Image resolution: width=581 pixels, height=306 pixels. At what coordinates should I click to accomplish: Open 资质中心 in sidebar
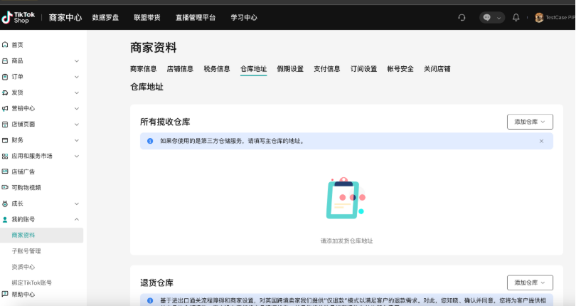[23, 267]
